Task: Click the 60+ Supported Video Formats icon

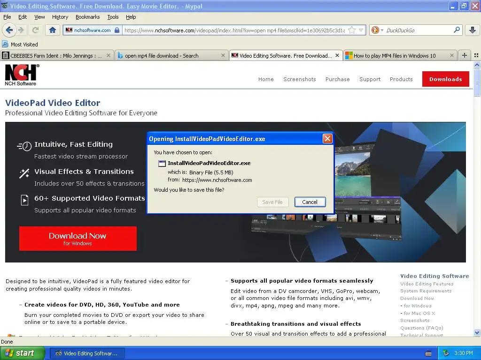Action: click(x=24, y=200)
